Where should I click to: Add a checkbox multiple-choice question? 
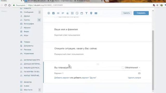53,13
